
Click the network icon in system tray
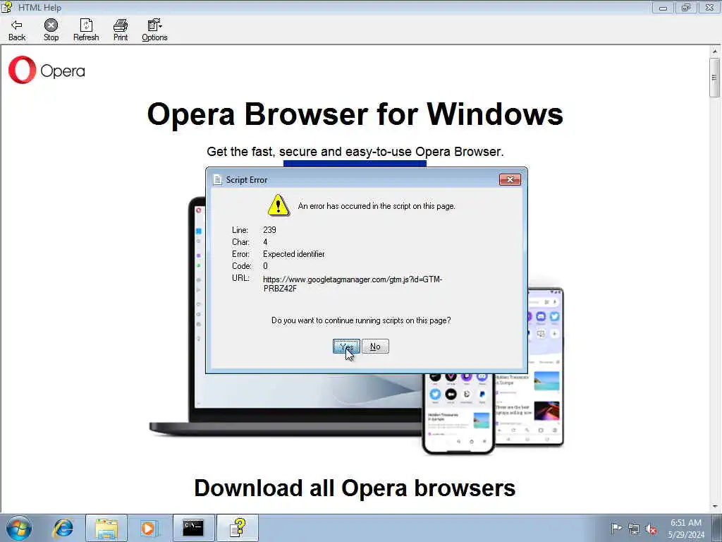[634, 529]
